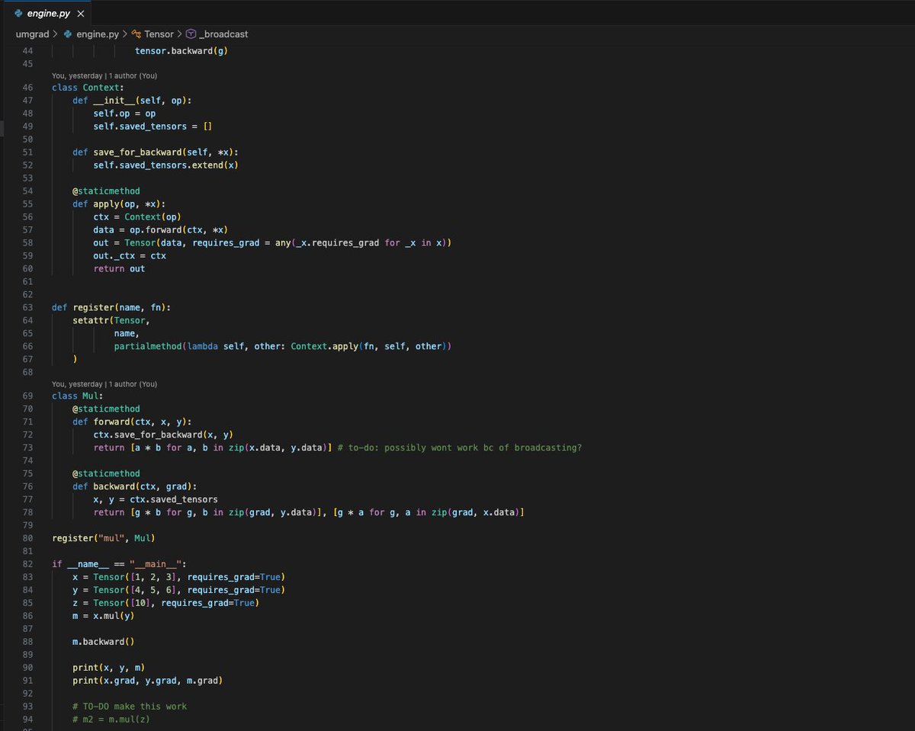915x731 pixels.
Task: Click the Python icon in the breadcrumb bar
Action: point(69,34)
